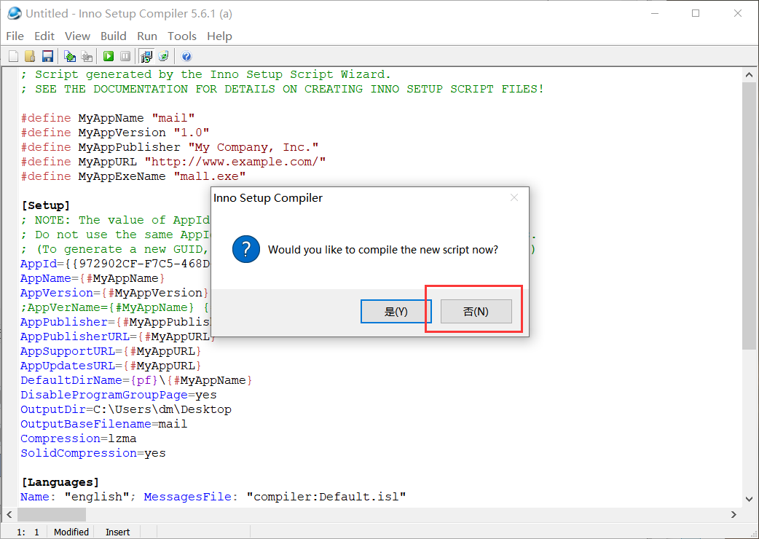Click the MyAppPublisher define line
Screen dimensions: 759x539
[170, 147]
